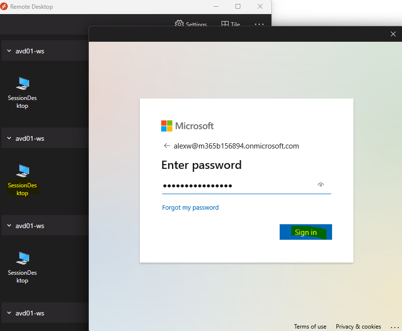Open the Privacy & cookies link
402x331 pixels.
pos(358,326)
